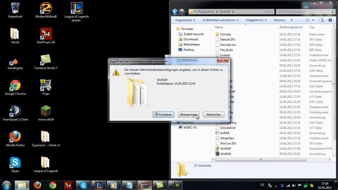The width and height of the screenshot is (338, 190).
Task: Open WinRAR from the taskbar
Action: [x=145, y=185]
